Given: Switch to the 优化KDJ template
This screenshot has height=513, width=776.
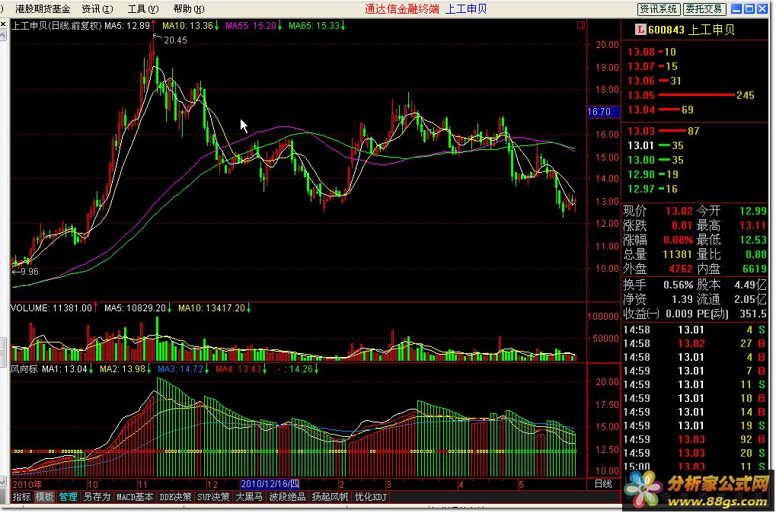Looking at the screenshot, I should click(371, 497).
